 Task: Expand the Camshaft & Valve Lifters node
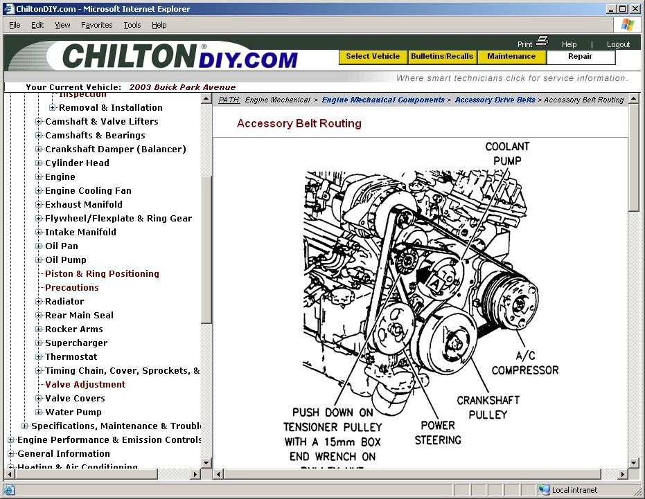click(39, 121)
